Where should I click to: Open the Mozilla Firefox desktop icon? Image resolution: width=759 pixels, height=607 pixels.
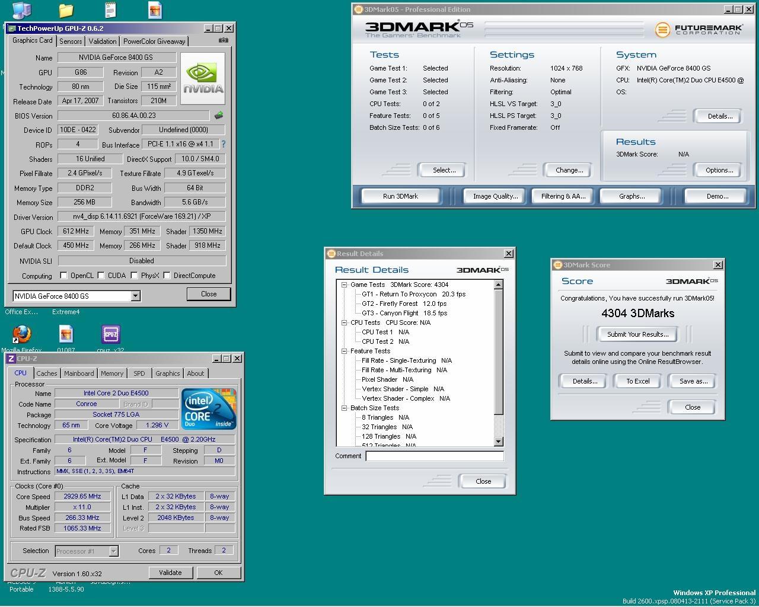pyautogui.click(x=21, y=334)
